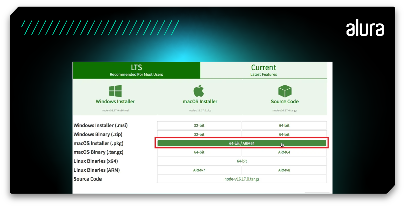Click the Apple logo macOS icon
This screenshot has height=207, width=405.
click(199, 91)
